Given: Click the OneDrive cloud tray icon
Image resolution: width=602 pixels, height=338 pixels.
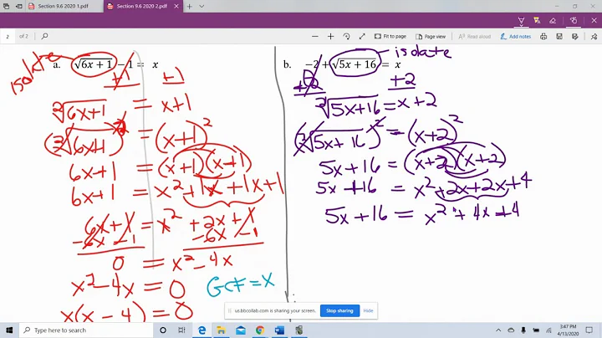Looking at the screenshot, I should click(511, 330).
